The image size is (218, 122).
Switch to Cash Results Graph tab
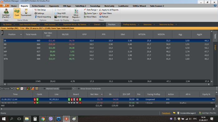28,24
